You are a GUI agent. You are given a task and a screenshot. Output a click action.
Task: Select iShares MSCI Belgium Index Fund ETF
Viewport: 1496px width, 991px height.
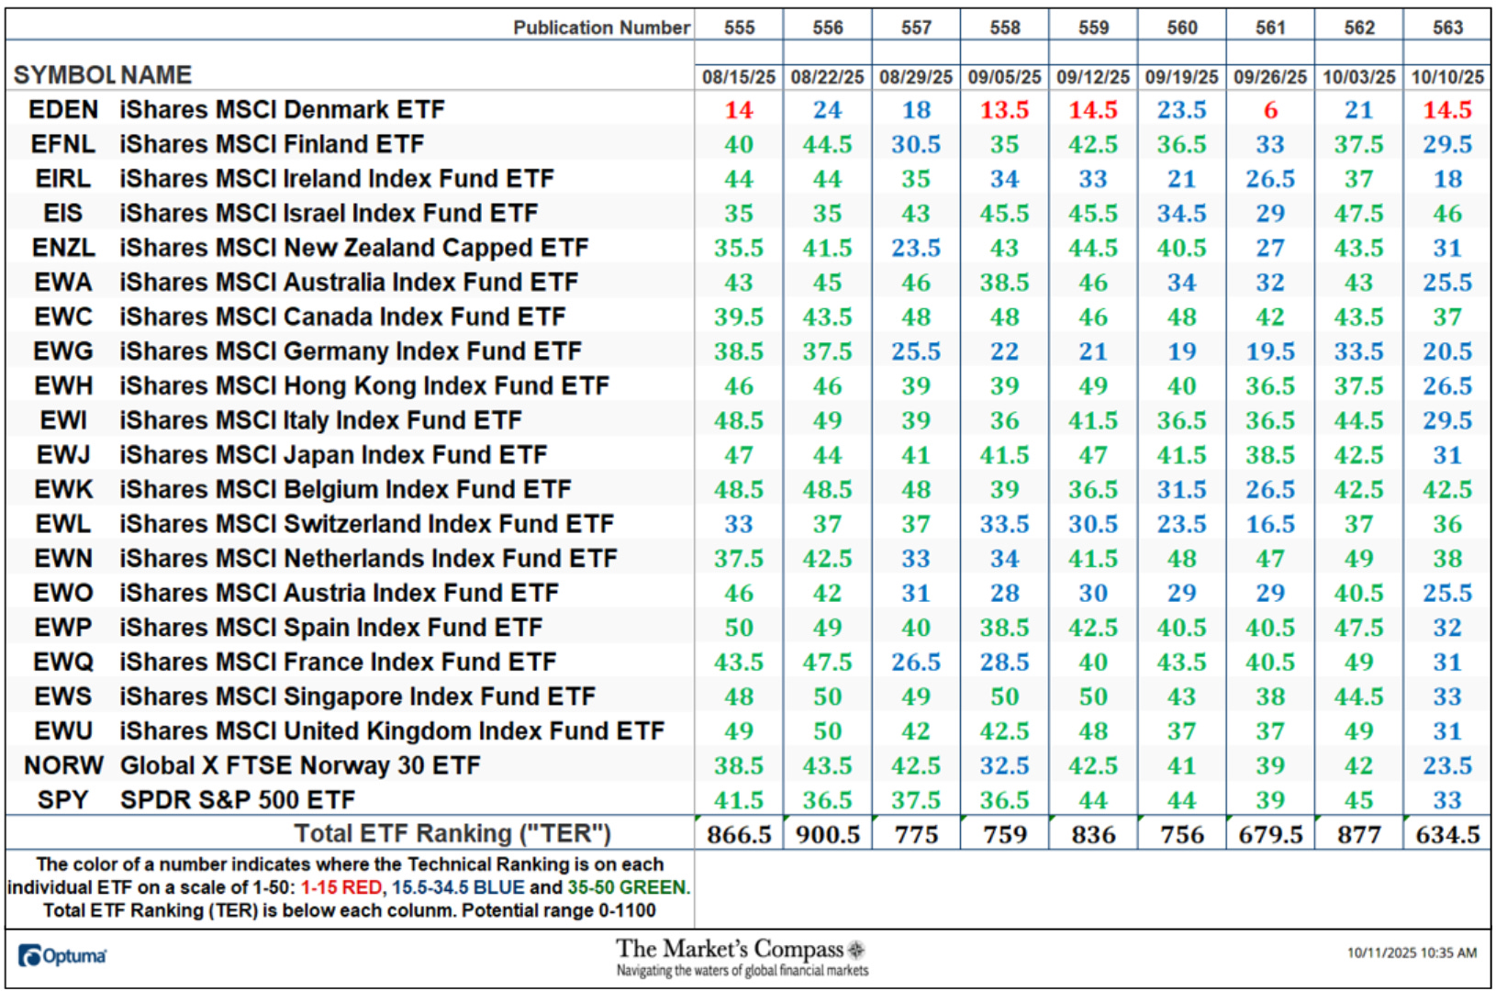click(345, 489)
